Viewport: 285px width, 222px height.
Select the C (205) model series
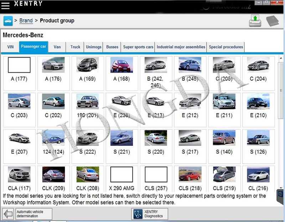tap(224, 73)
